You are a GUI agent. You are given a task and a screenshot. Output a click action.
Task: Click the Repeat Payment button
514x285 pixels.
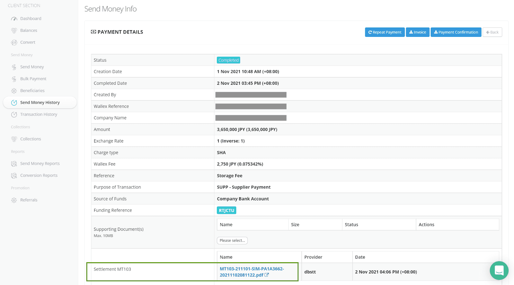(x=385, y=32)
